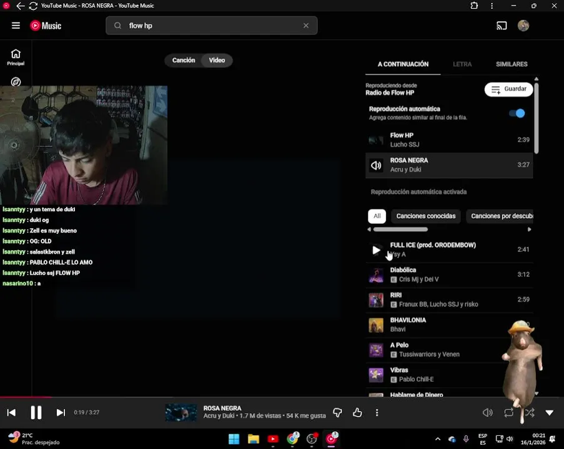Click the red playback progress bar
Image resolution: width=564 pixels, height=449 pixels.
click(x=26, y=397)
